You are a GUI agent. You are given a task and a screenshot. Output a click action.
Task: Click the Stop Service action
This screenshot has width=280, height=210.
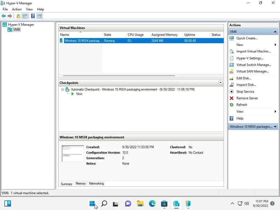(245, 92)
